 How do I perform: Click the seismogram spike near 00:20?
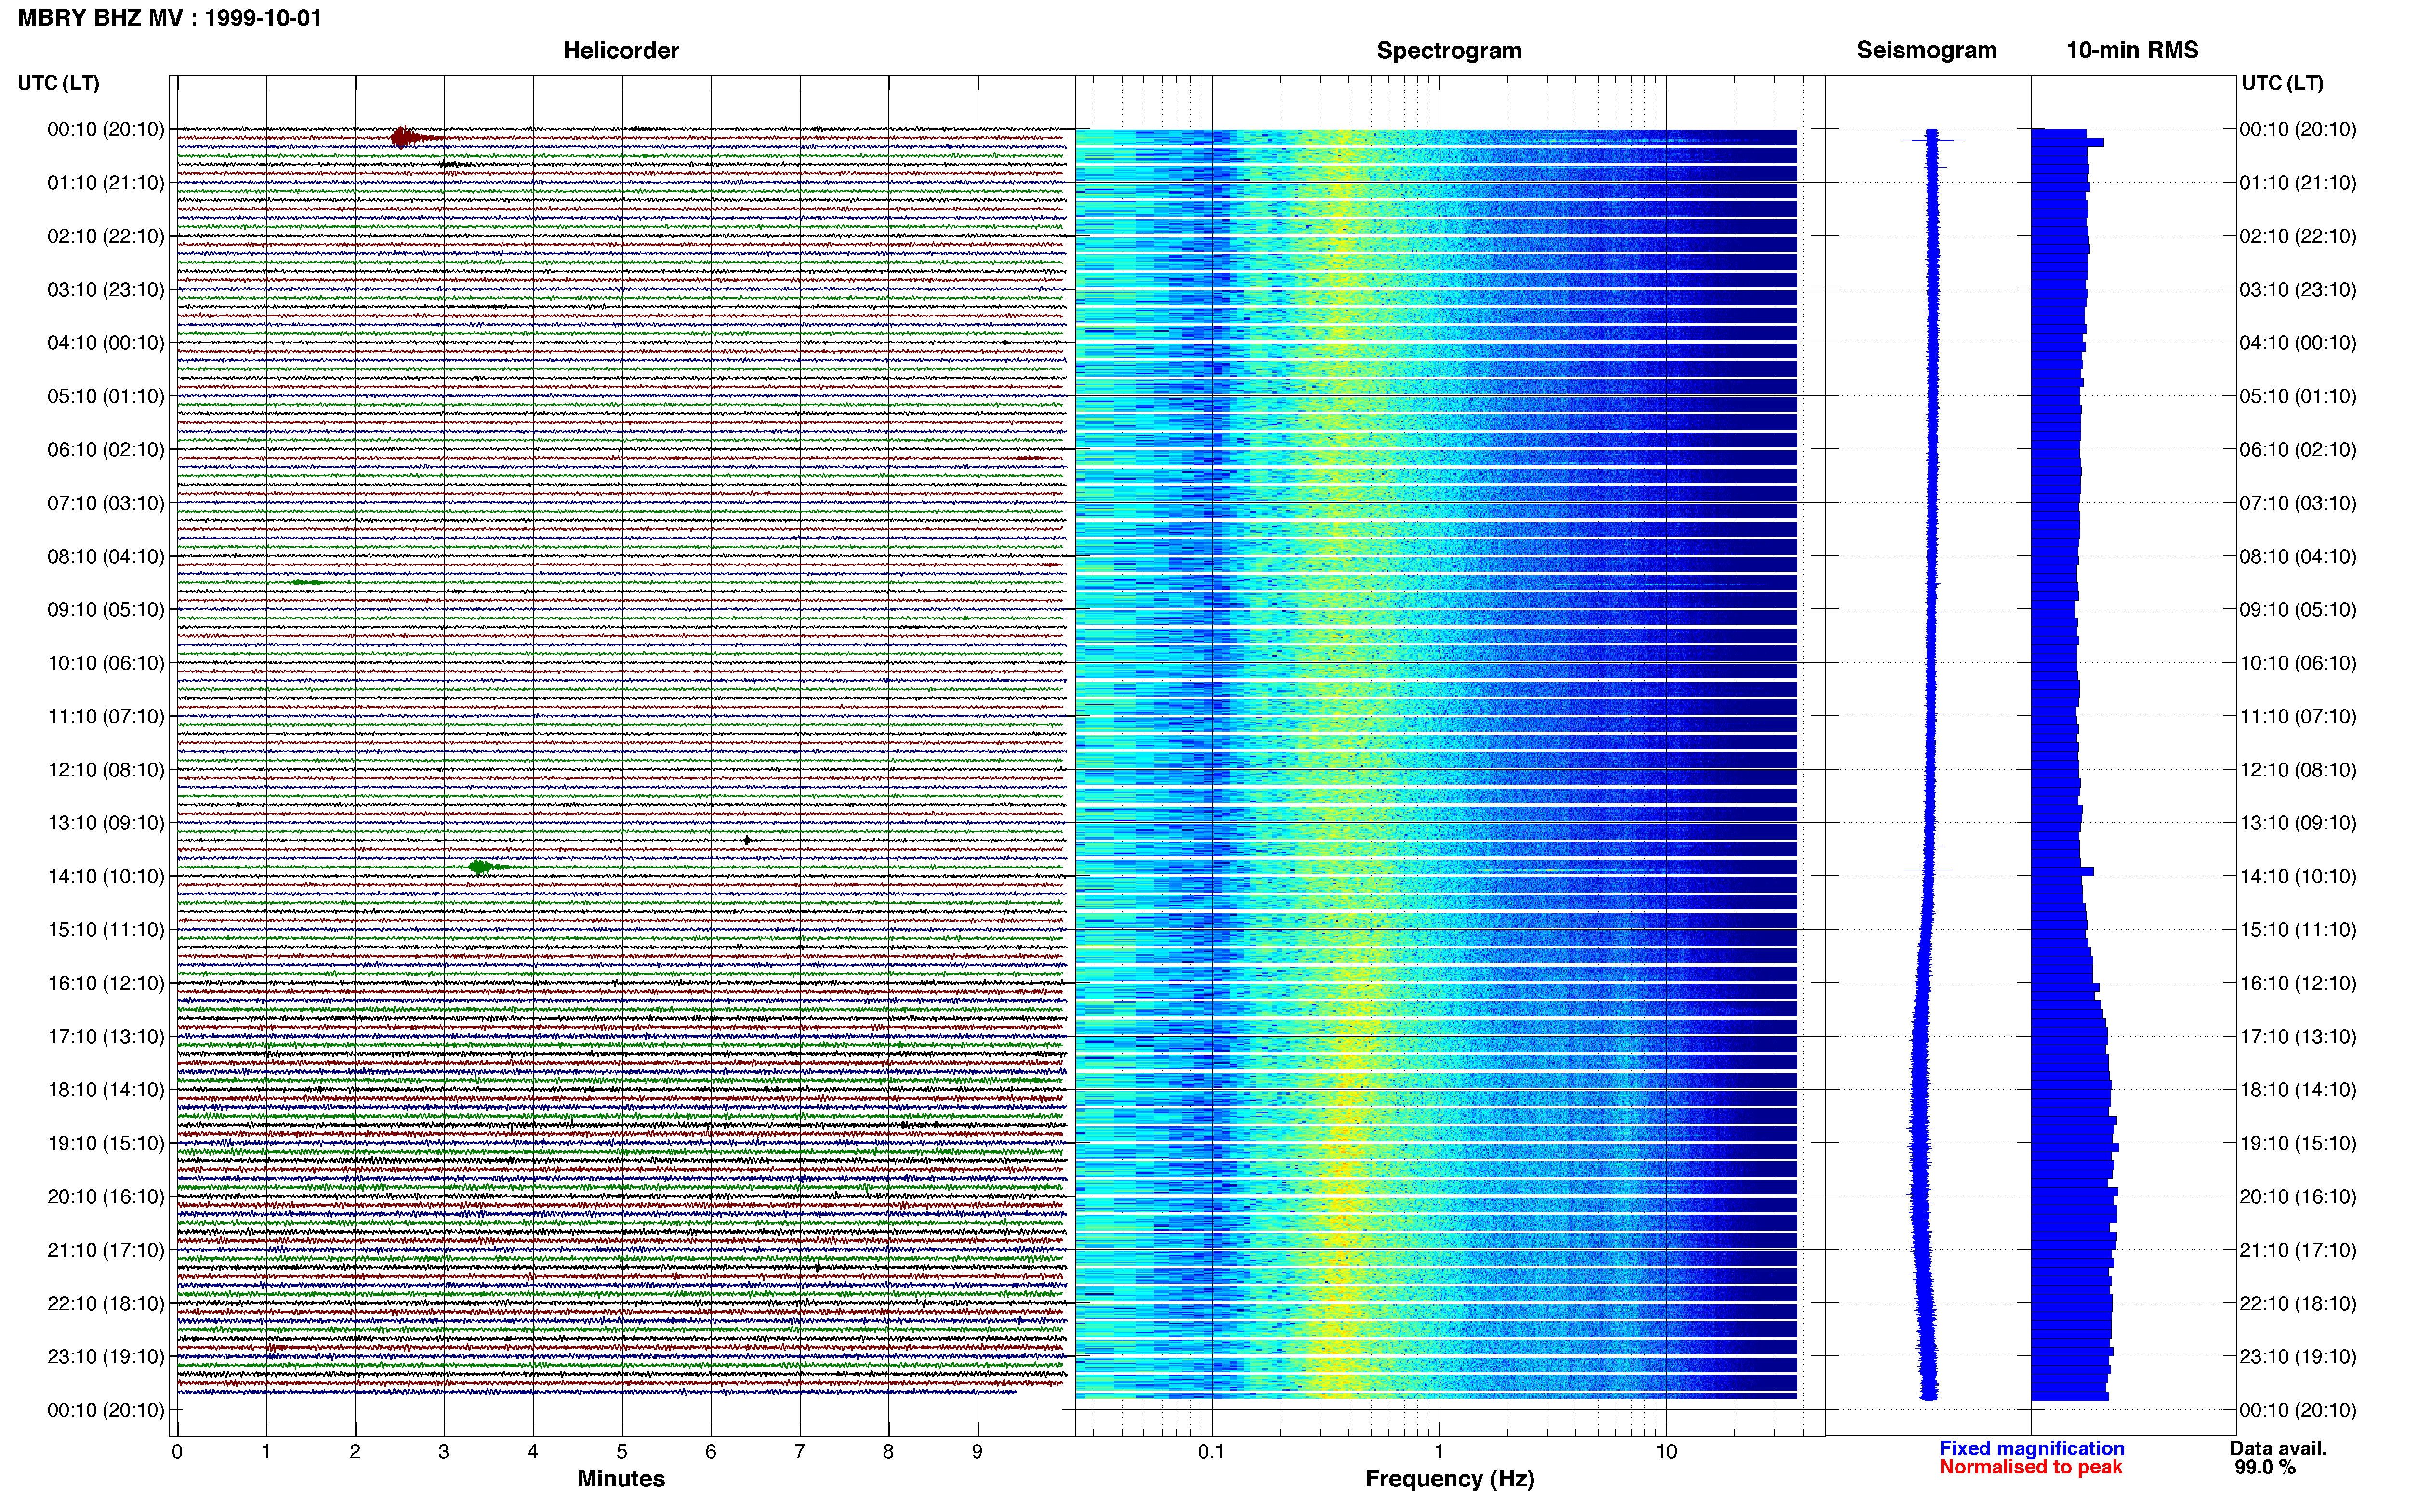point(1932,140)
